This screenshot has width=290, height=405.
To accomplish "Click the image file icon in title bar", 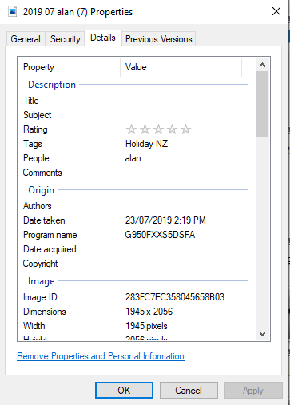I will coord(13,12).
